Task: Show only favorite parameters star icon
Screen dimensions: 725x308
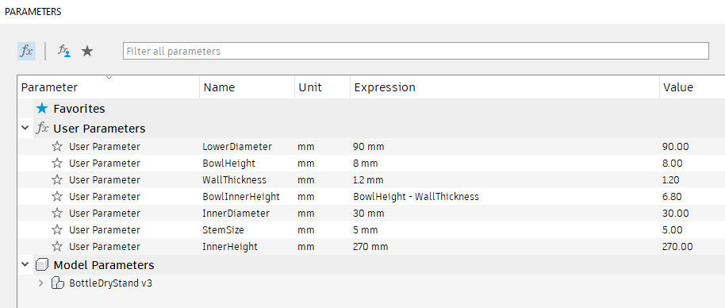Action: [87, 51]
